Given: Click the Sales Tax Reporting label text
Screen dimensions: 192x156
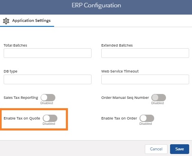Looking at the screenshot, I should tap(21, 98).
